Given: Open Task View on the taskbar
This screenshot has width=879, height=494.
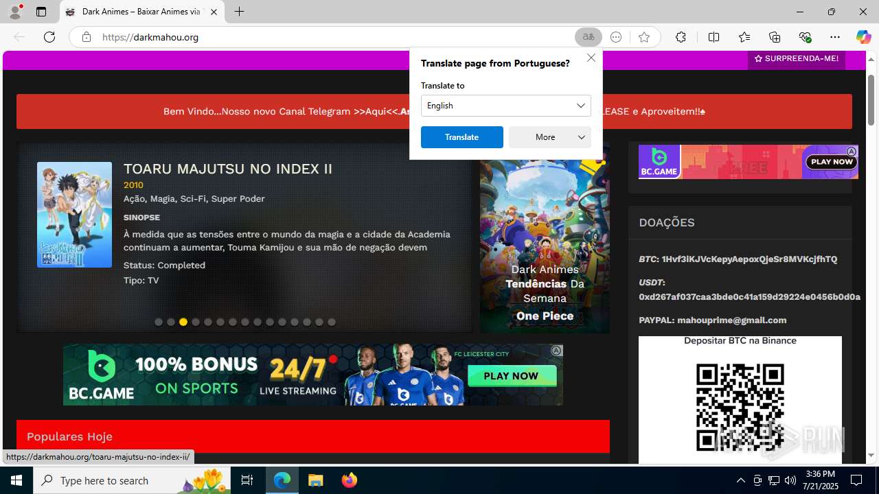Looking at the screenshot, I should [248, 480].
